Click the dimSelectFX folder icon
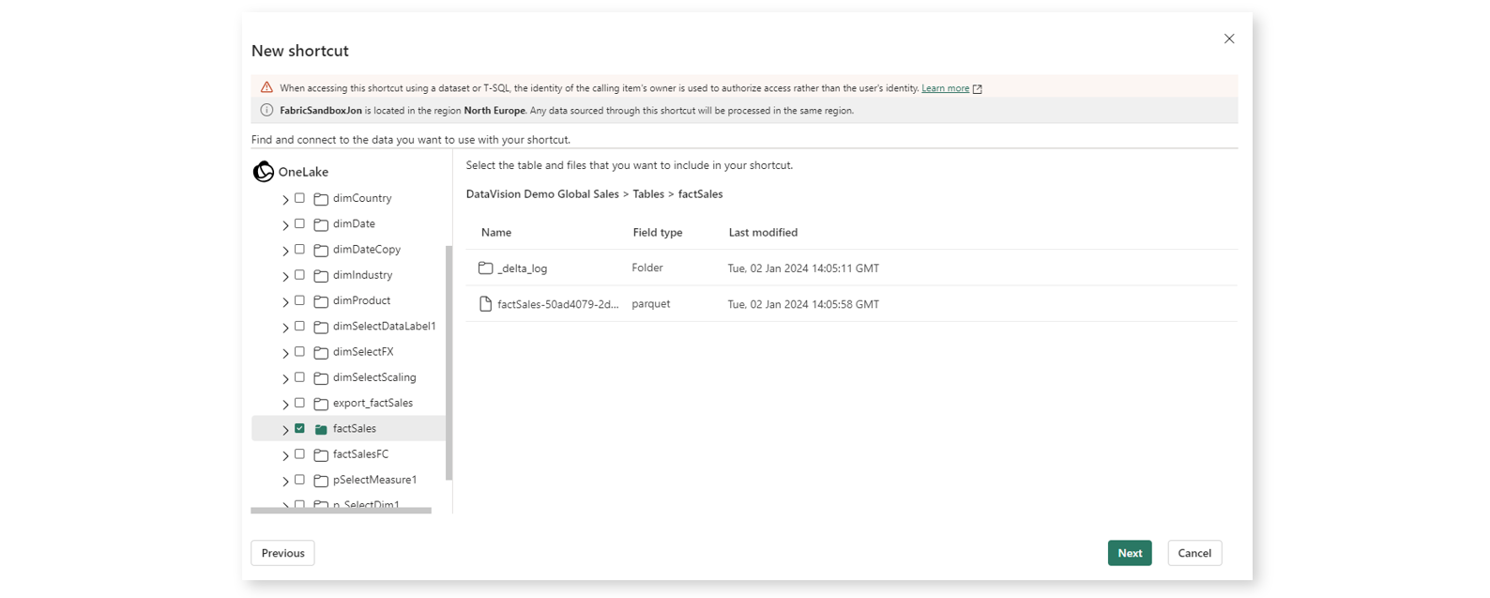Screen dimensions: 1490x598 tap(321, 352)
